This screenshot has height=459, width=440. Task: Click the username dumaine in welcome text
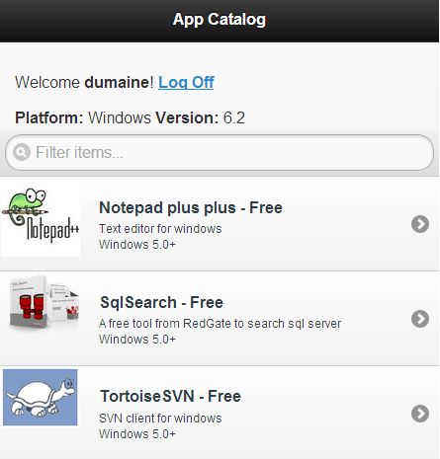click(x=118, y=82)
